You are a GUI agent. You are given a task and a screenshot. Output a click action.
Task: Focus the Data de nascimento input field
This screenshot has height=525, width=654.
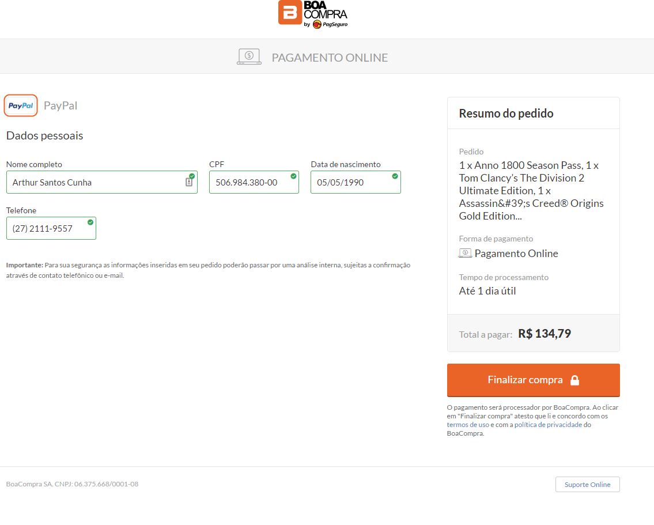(356, 182)
